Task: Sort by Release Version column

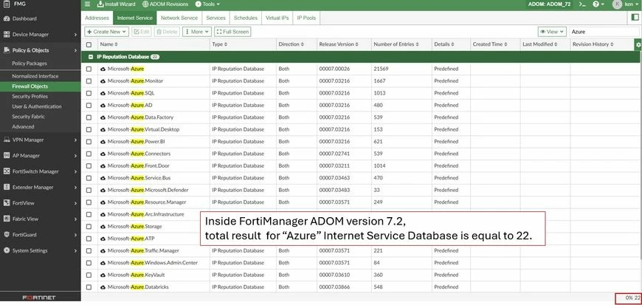Action: tap(339, 44)
